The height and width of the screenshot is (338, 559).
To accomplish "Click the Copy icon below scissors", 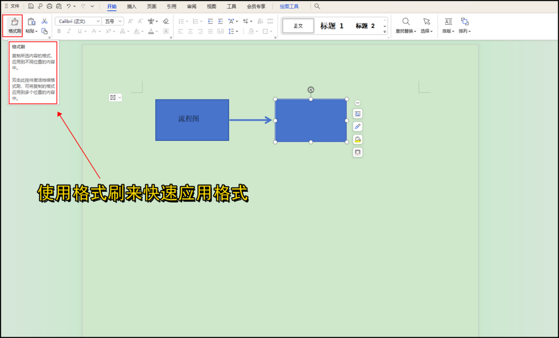I will [44, 31].
